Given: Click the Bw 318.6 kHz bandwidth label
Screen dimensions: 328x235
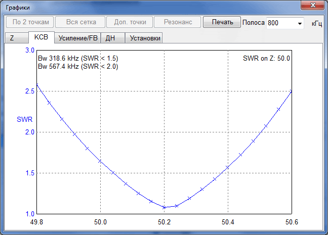Looking at the screenshot, I should [x=78, y=58].
